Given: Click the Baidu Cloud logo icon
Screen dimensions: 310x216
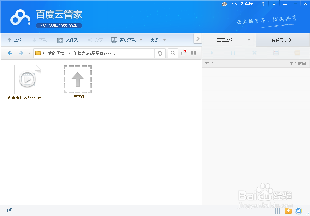Looking at the screenshot, I should pos(20,17).
